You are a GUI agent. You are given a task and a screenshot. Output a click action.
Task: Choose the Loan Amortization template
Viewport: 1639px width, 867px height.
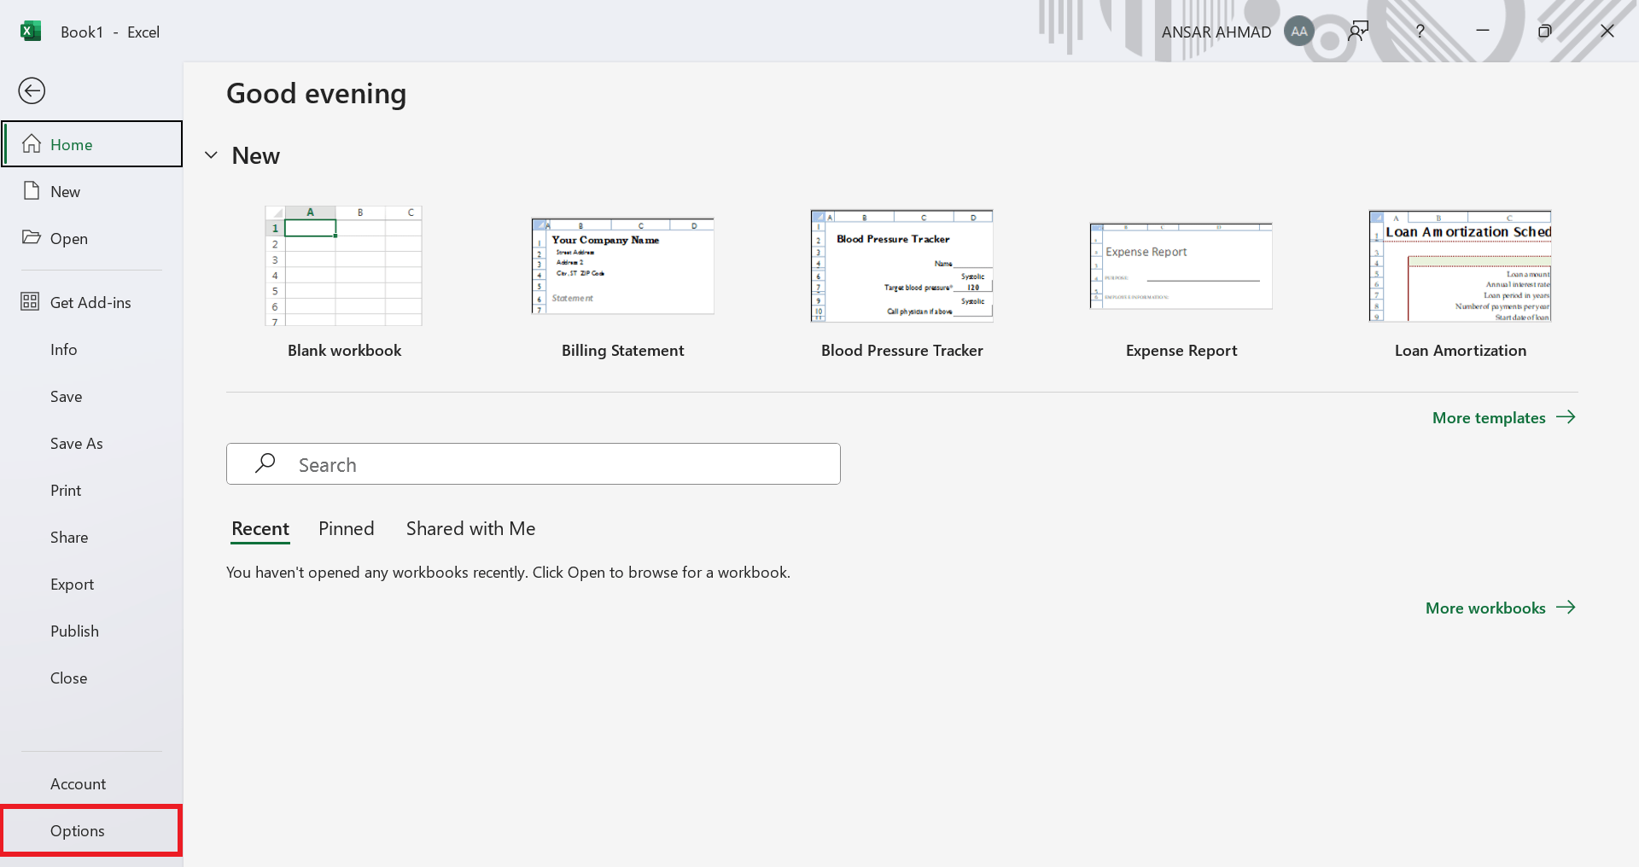point(1460,266)
